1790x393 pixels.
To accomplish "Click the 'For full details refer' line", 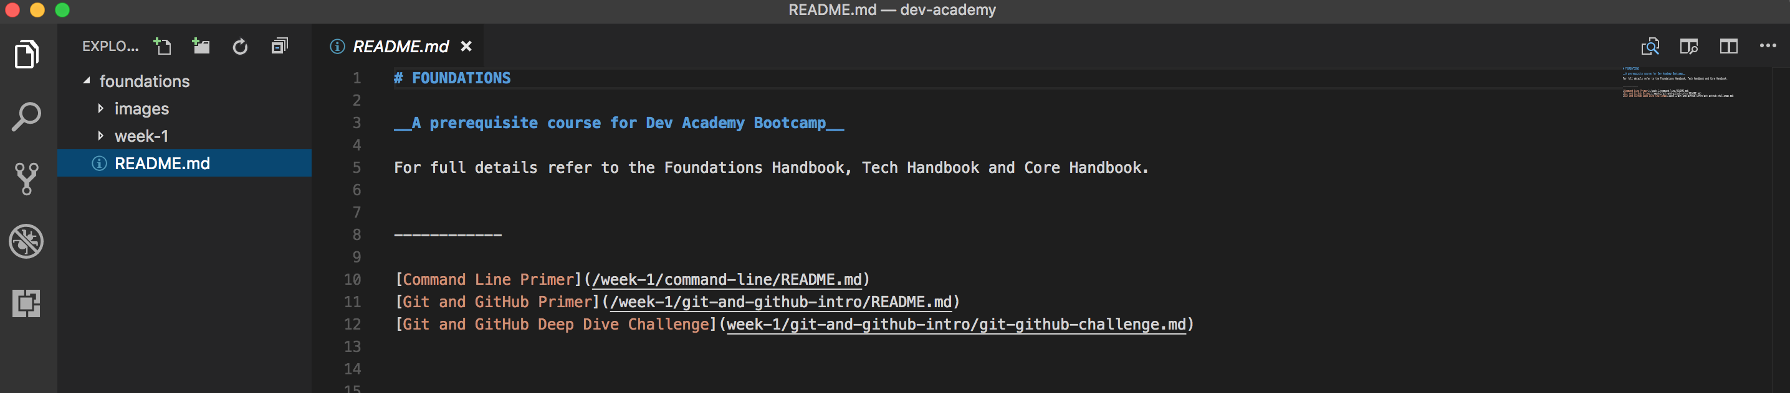I will tap(772, 168).
